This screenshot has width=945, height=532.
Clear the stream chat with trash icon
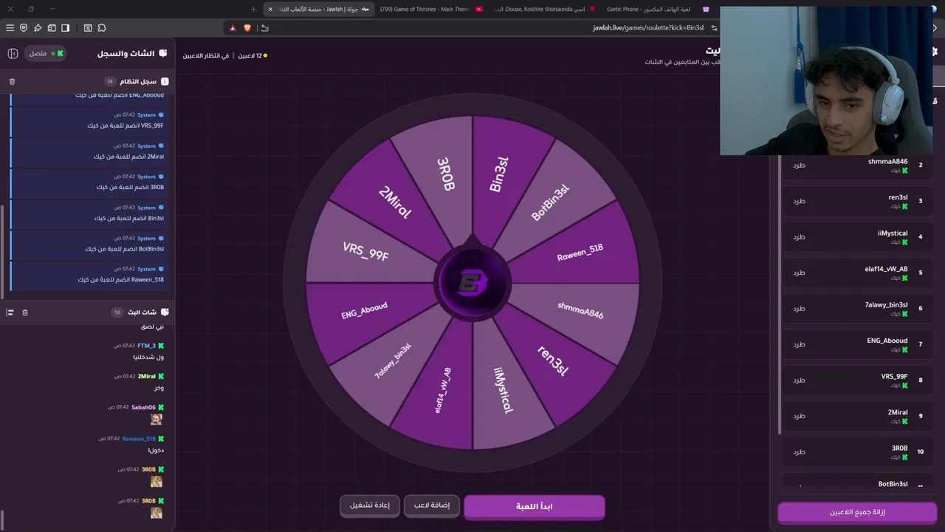pos(25,313)
